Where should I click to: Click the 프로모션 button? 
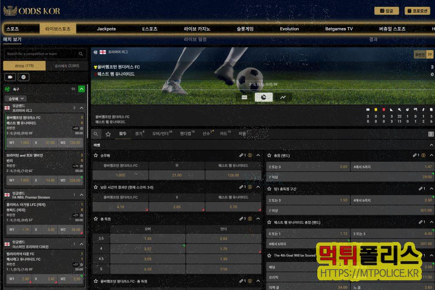coord(417,11)
